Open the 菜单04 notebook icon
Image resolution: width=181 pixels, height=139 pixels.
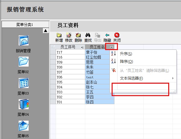tap(24, 104)
